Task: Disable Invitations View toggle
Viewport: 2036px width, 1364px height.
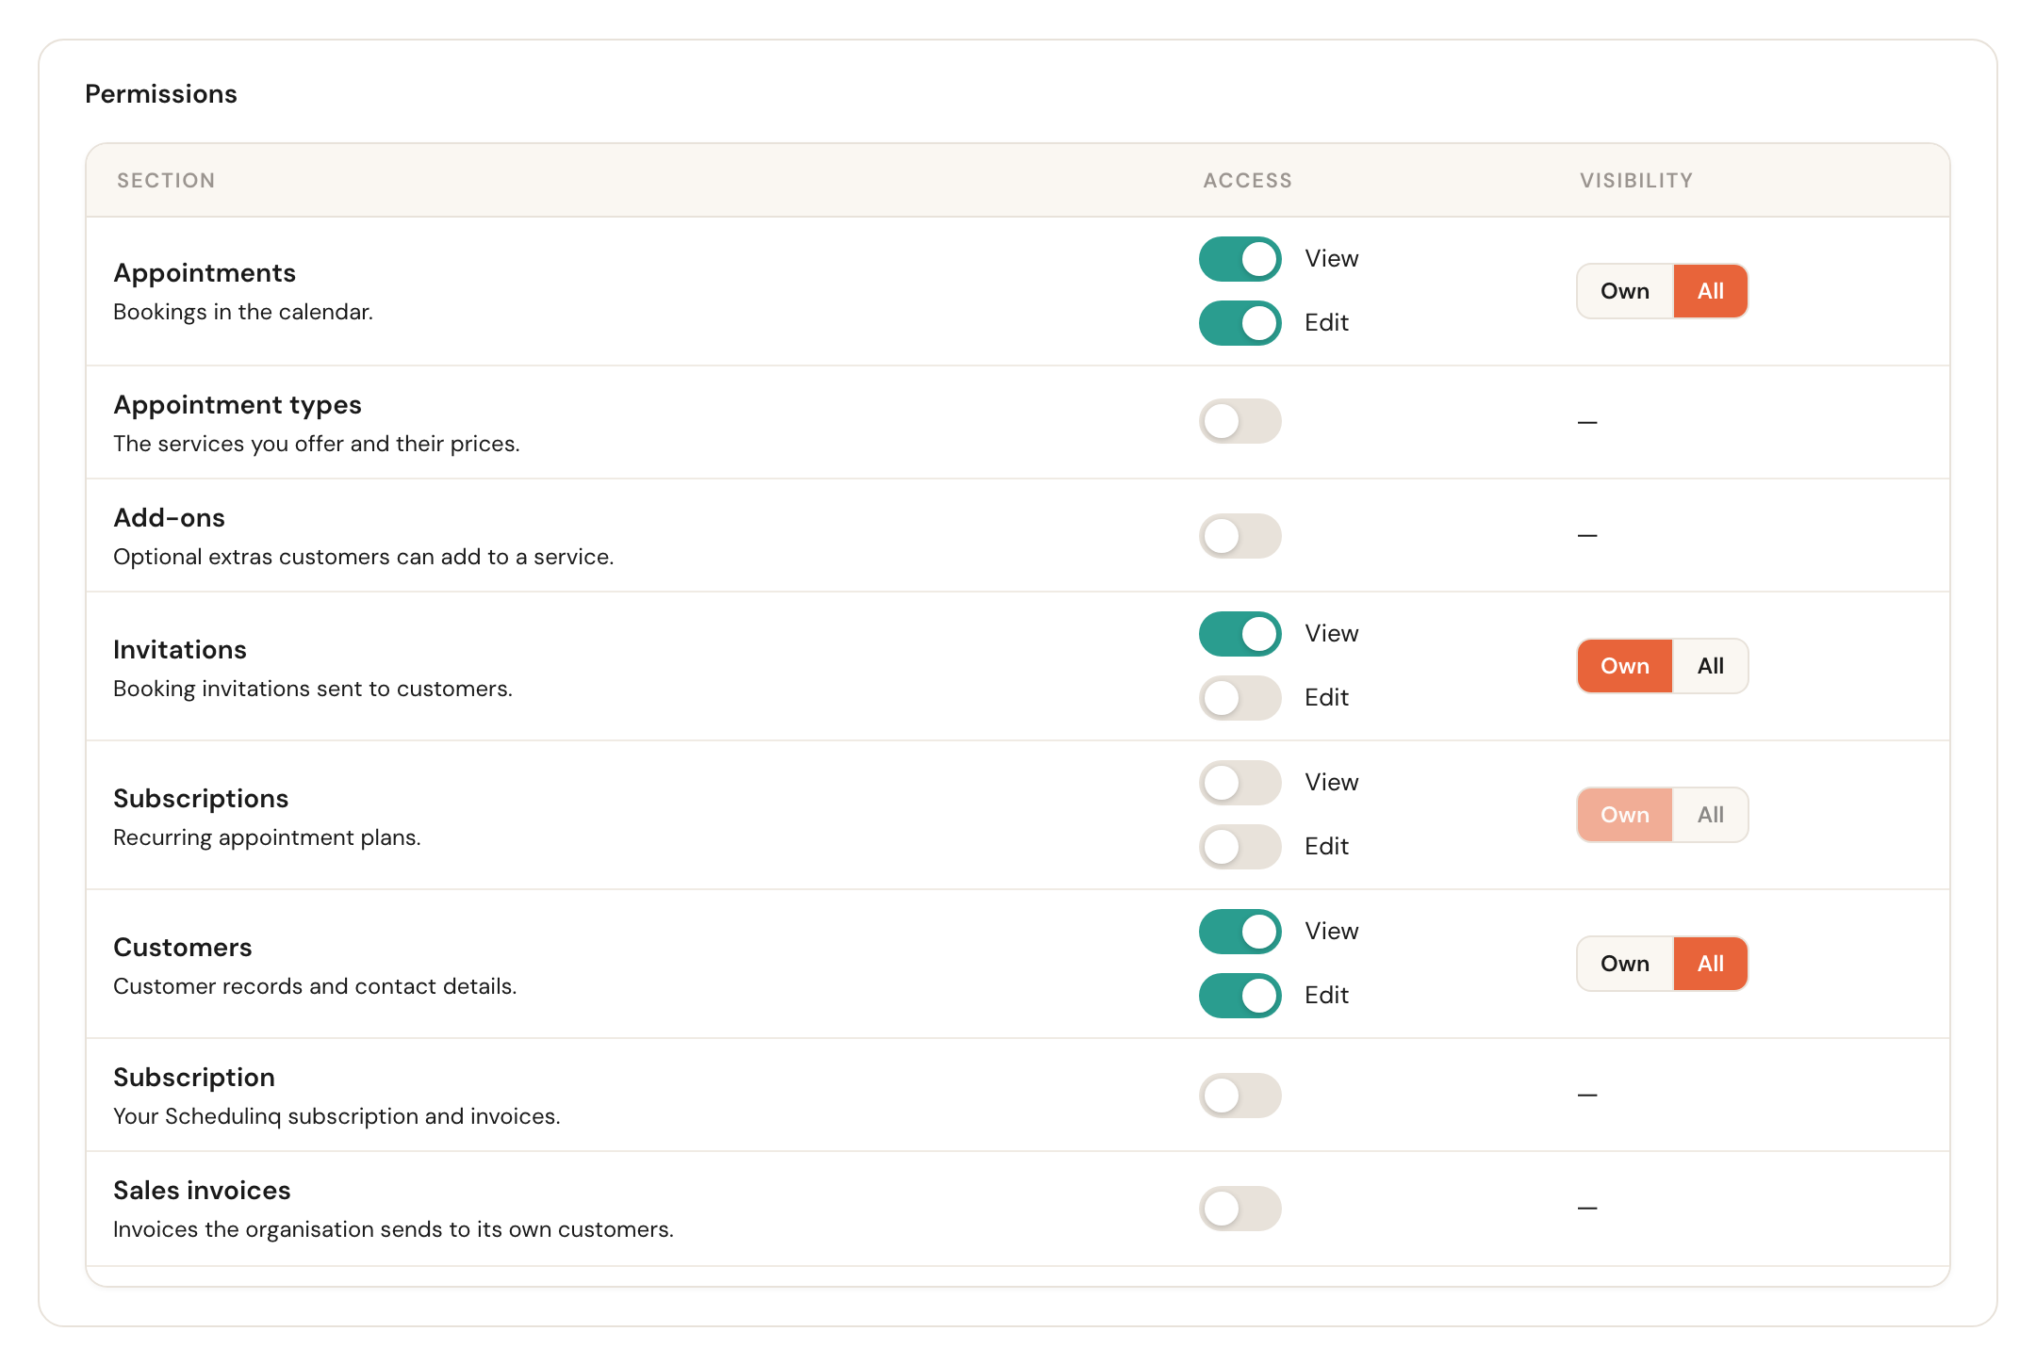Action: (1240, 634)
